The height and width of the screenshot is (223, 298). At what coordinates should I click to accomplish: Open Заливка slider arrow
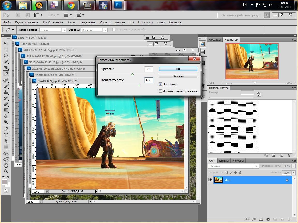[x=293, y=173]
